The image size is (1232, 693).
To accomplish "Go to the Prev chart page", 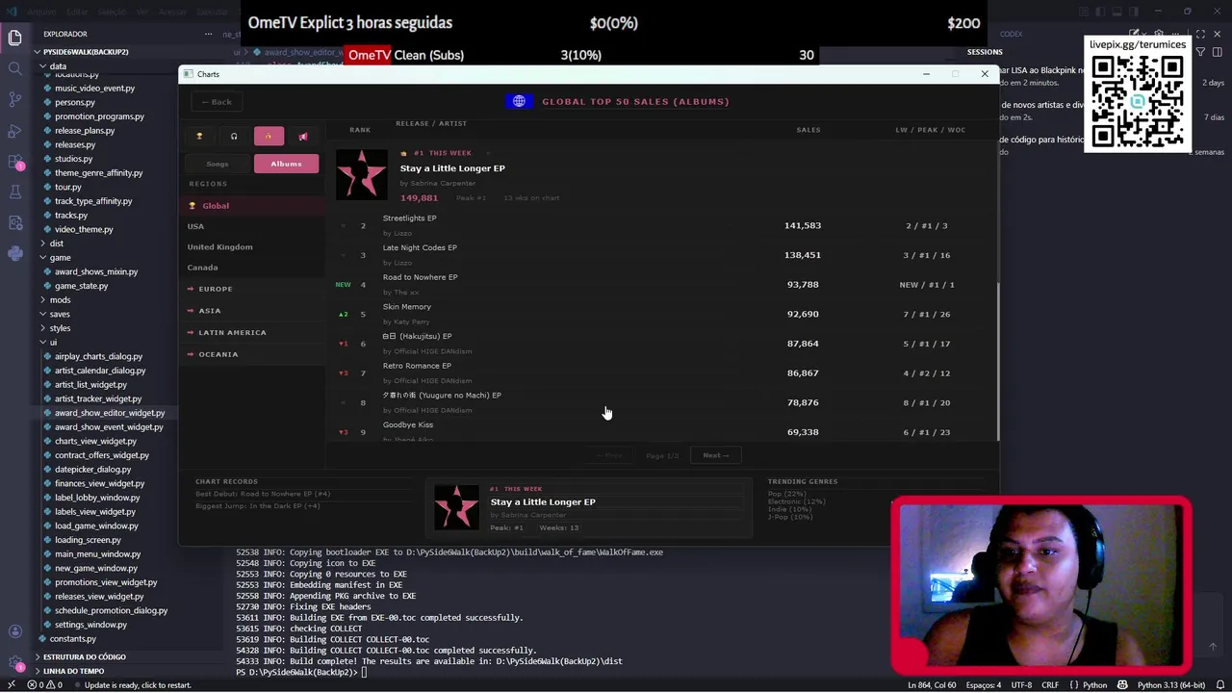I will [609, 455].
